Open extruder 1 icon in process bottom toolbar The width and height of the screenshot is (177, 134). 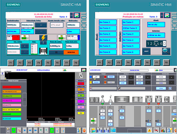point(106,130)
